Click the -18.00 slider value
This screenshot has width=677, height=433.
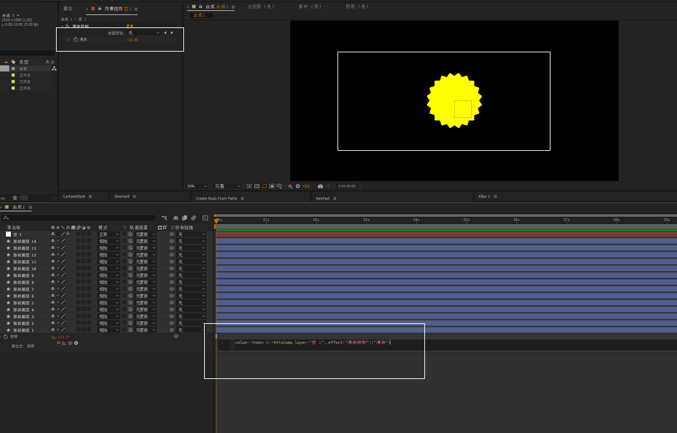click(132, 40)
